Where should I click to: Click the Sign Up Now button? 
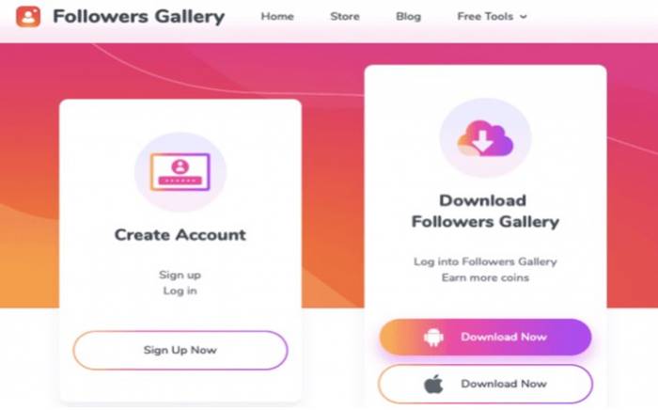pyautogui.click(x=180, y=350)
